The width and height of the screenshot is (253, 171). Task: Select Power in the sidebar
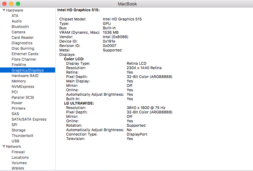pos(17,103)
